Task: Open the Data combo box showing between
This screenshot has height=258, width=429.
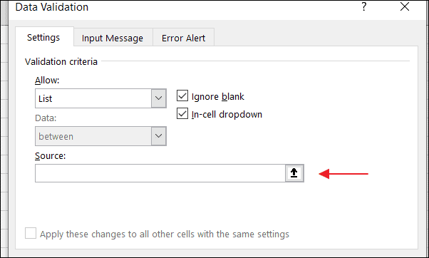Action: (x=100, y=136)
